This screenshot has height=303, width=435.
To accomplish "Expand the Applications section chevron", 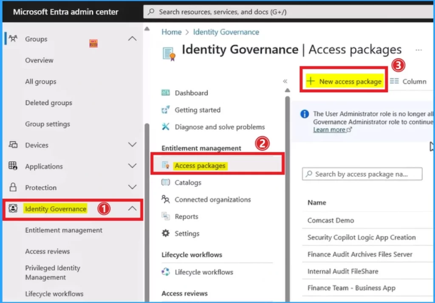I will (x=133, y=166).
